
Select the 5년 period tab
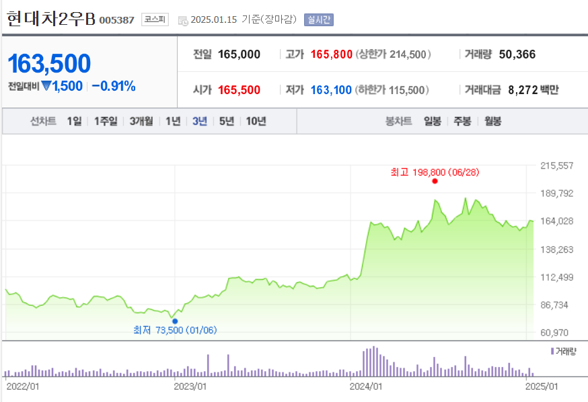(x=227, y=120)
